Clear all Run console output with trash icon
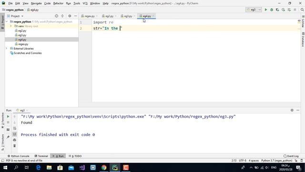Screen dimensions: 305x172 15,146
